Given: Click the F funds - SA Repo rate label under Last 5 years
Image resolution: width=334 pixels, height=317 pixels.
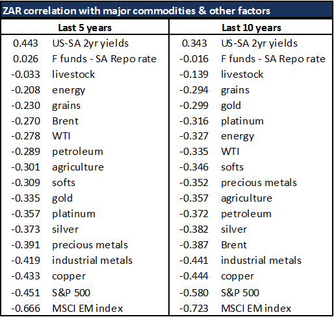Looking at the screenshot, I should coord(104,59).
